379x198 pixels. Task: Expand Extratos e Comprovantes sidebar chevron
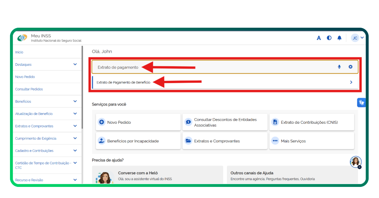pyautogui.click(x=75, y=126)
